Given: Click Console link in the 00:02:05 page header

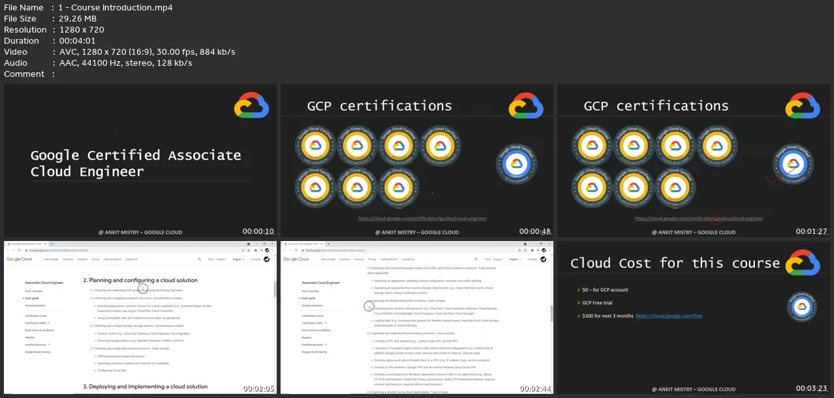Looking at the screenshot, I should coord(256,259).
